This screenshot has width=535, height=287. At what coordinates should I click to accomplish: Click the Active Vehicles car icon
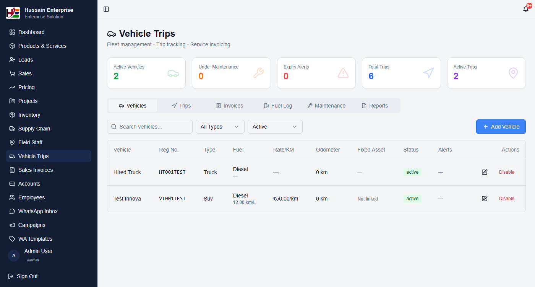(x=173, y=73)
